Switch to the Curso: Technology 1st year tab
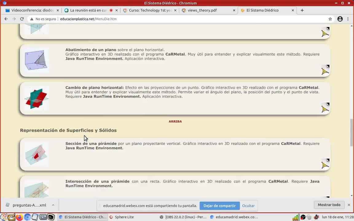 (150, 10)
